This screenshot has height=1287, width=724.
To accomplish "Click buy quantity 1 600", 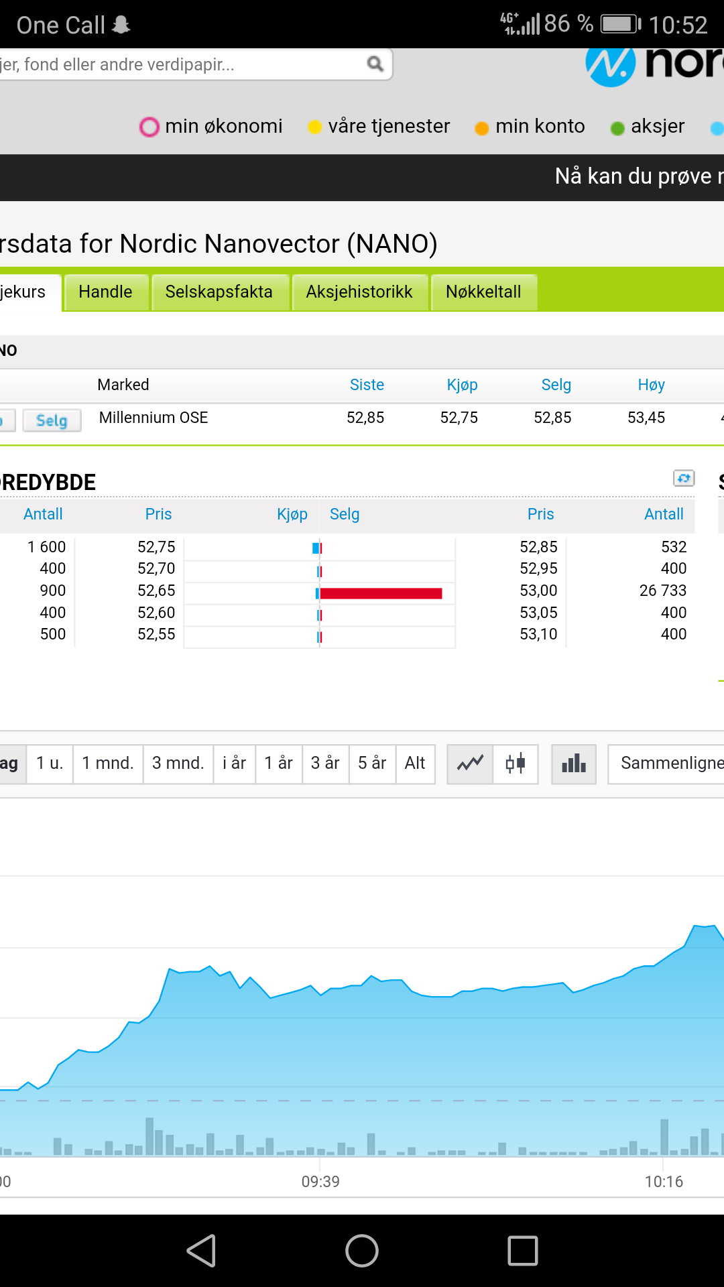I will (47, 547).
